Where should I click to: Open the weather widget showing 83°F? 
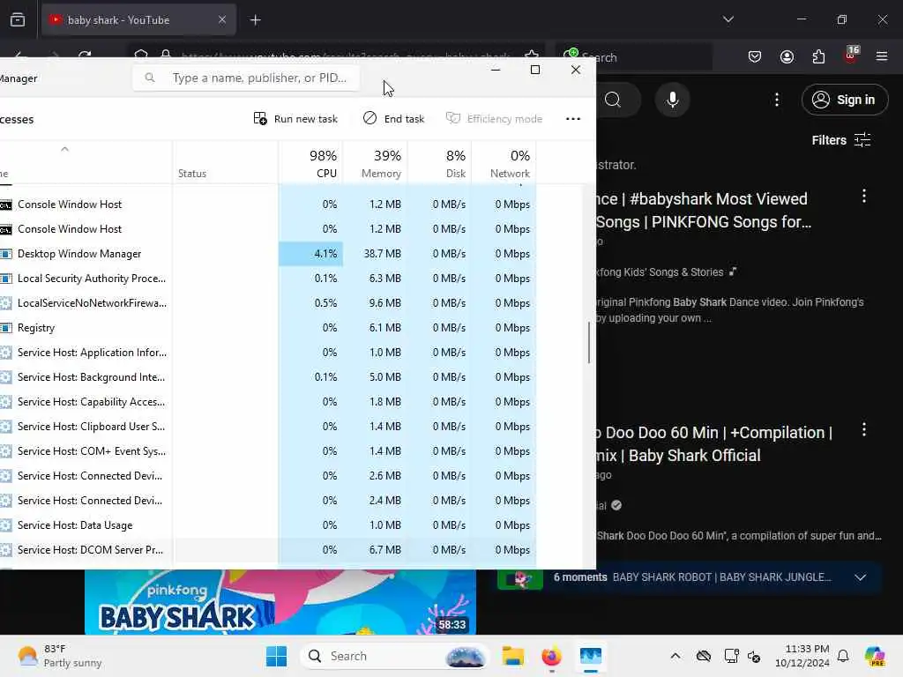point(60,656)
